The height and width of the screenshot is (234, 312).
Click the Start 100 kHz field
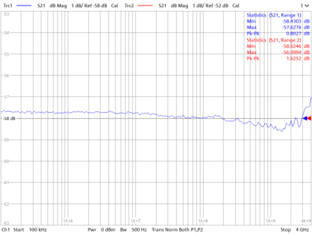pos(30,230)
